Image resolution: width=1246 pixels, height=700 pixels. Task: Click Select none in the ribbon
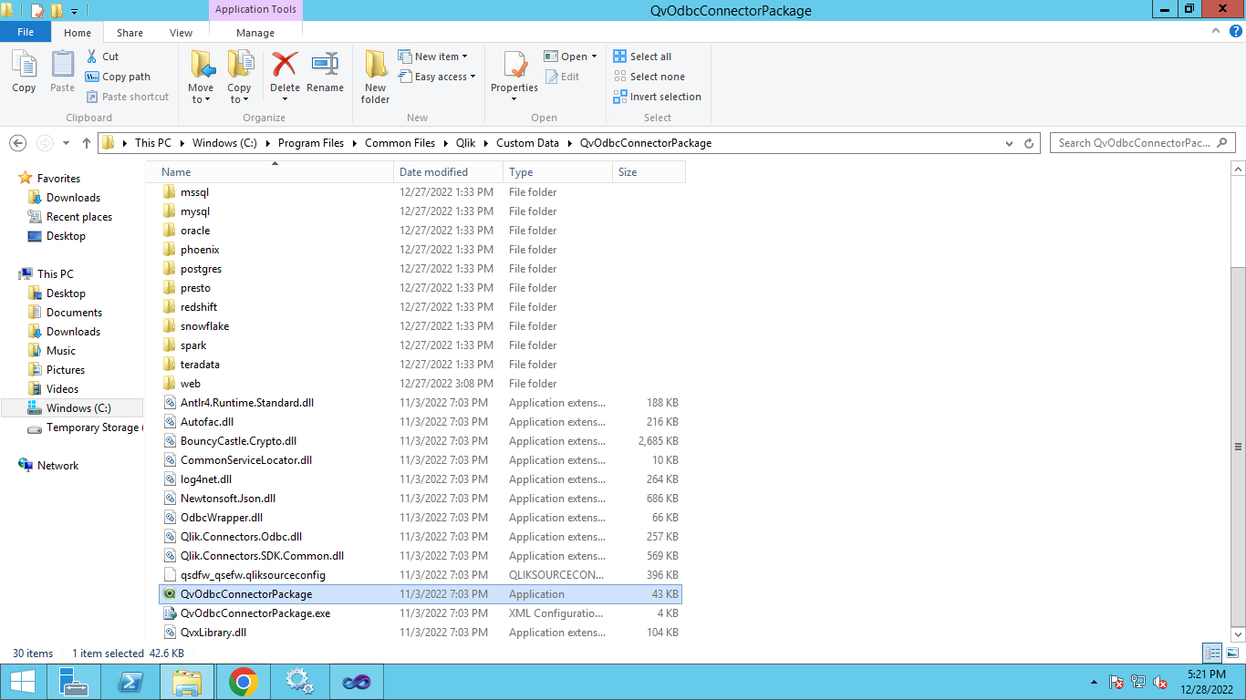pyautogui.click(x=649, y=77)
